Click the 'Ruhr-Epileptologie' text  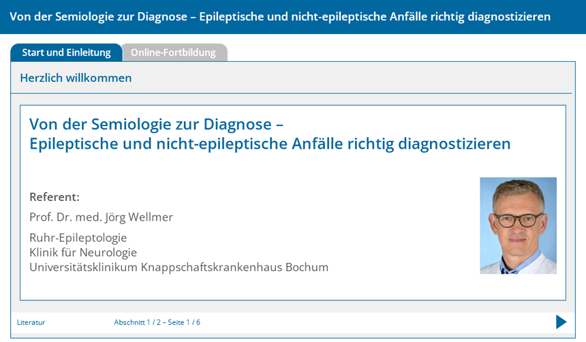78,238
